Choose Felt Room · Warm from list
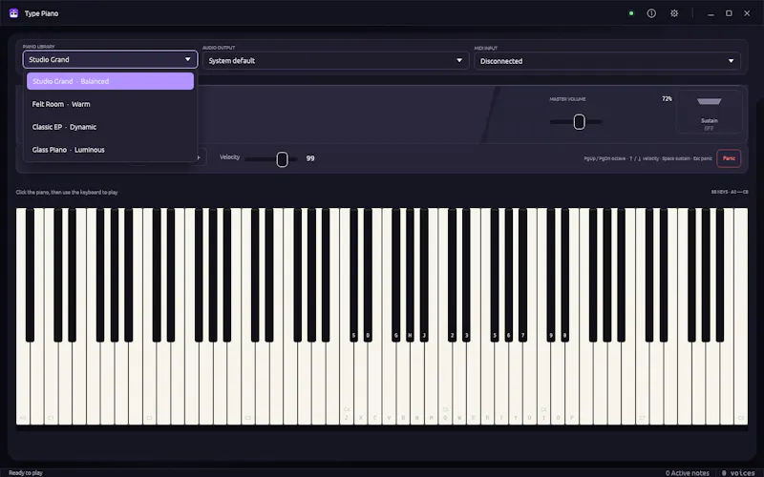 pyautogui.click(x=110, y=104)
